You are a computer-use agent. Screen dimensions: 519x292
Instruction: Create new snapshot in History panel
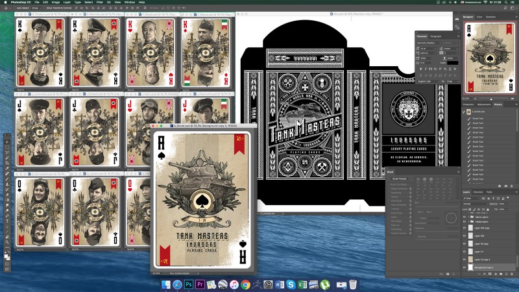(x=506, y=186)
